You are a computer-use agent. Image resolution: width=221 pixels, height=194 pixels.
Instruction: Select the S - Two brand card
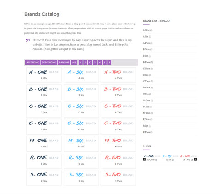click(x=118, y=178)
